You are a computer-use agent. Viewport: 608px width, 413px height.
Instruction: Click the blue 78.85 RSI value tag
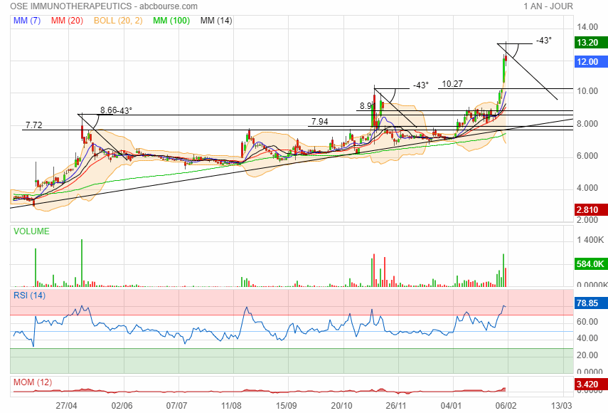(x=588, y=303)
